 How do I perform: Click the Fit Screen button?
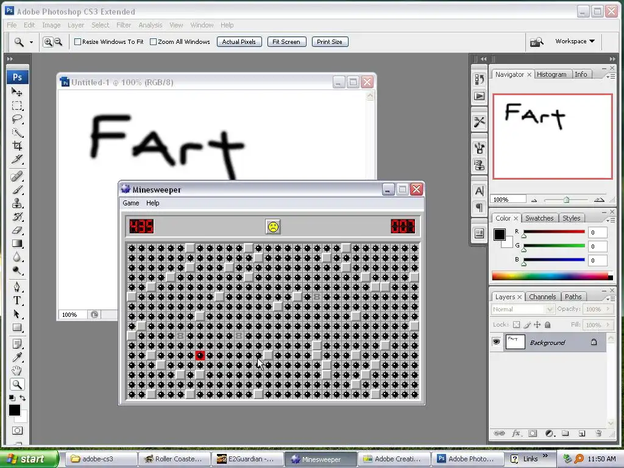tap(286, 42)
